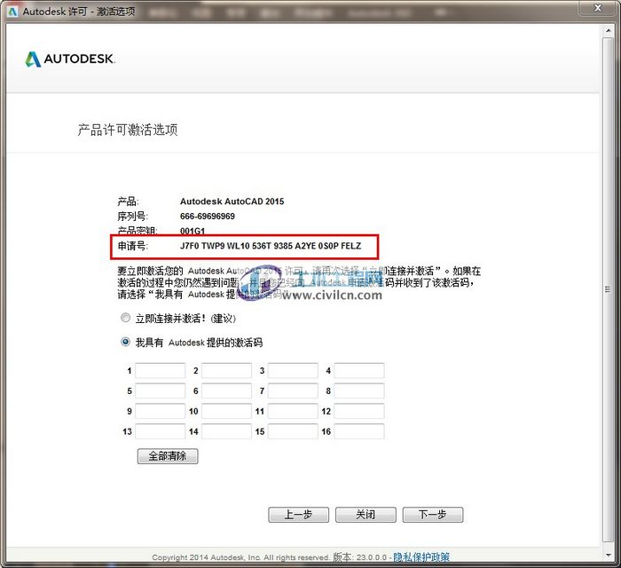
Task: Click activation code field 1
Action: (160, 371)
